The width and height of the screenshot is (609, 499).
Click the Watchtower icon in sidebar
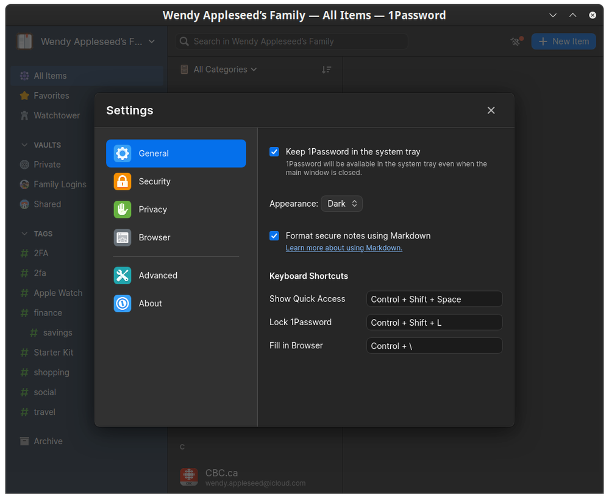[24, 115]
